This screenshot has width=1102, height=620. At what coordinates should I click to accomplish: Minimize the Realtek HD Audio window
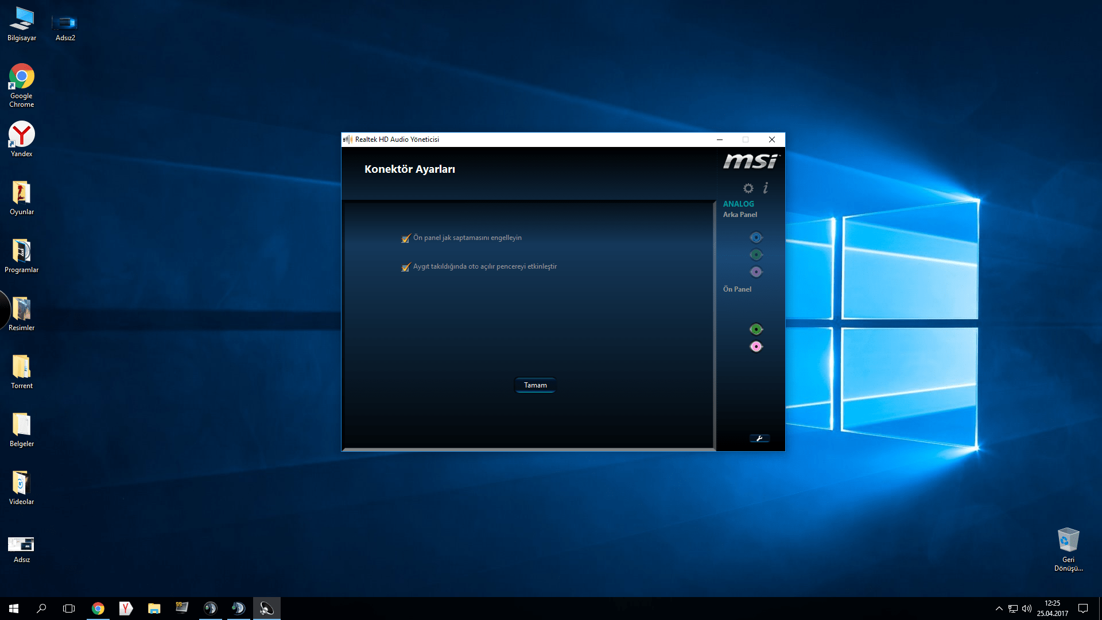[x=719, y=139]
